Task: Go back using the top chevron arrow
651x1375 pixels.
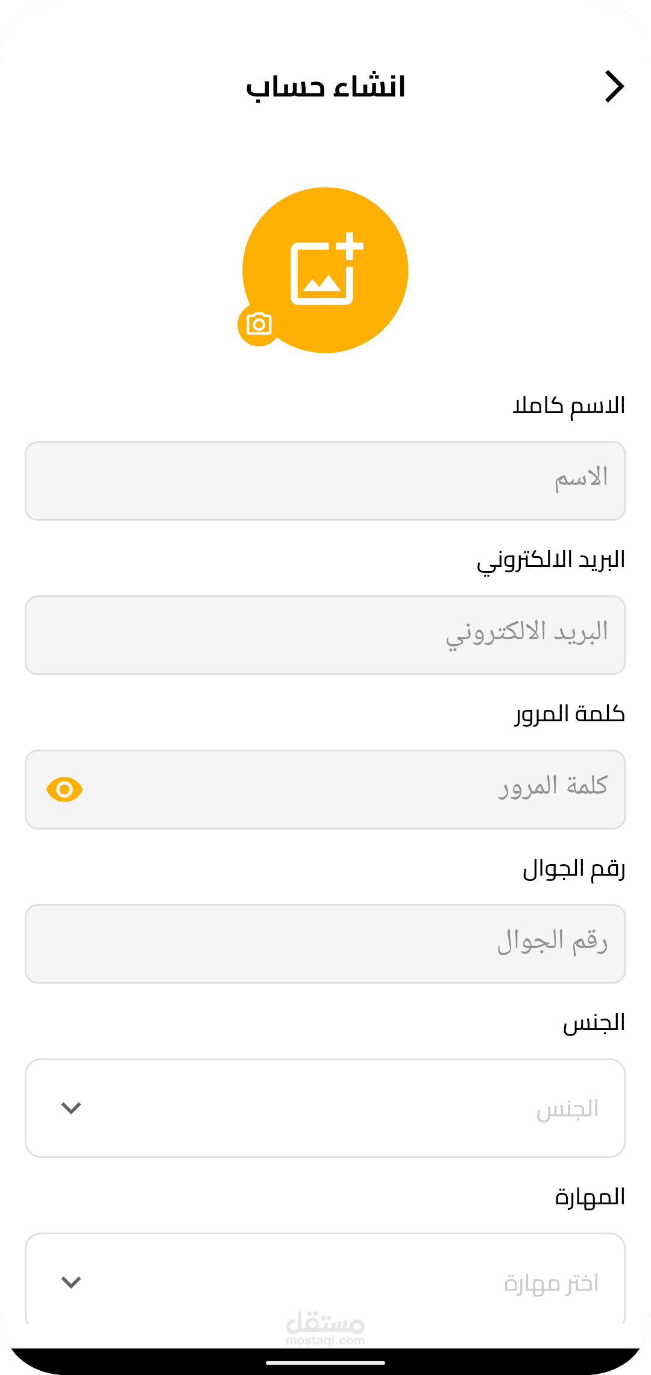Action: click(614, 87)
